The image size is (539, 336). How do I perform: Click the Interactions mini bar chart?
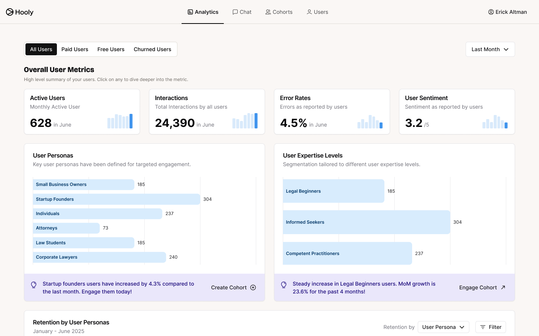245,121
